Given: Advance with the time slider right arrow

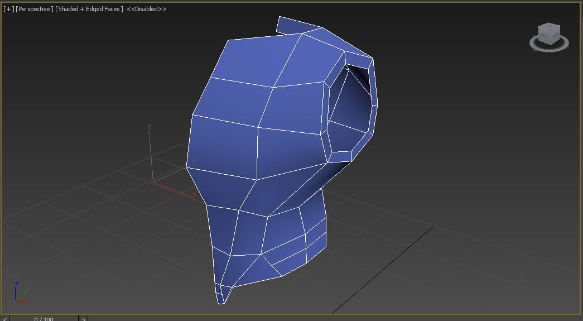Looking at the screenshot, I should tap(83, 319).
